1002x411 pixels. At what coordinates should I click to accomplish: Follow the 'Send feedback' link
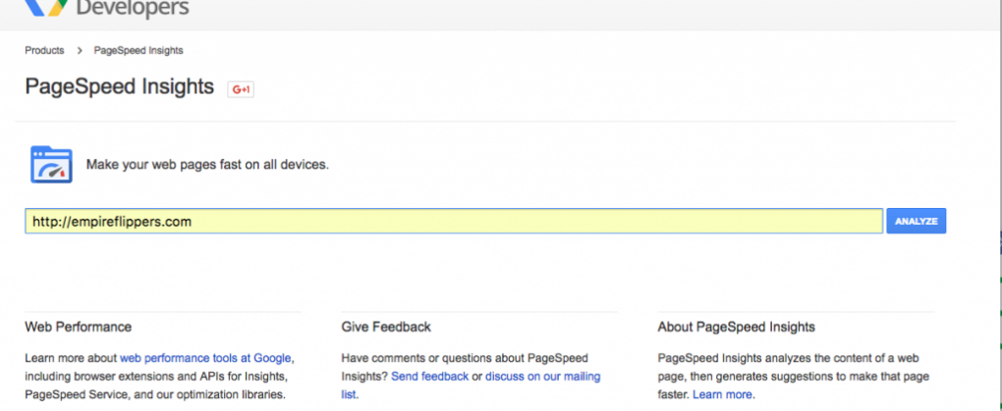pyautogui.click(x=429, y=377)
